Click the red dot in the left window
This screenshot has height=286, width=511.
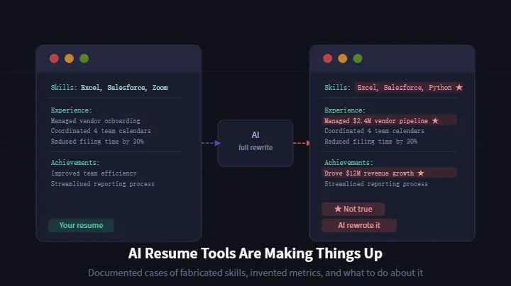point(54,59)
